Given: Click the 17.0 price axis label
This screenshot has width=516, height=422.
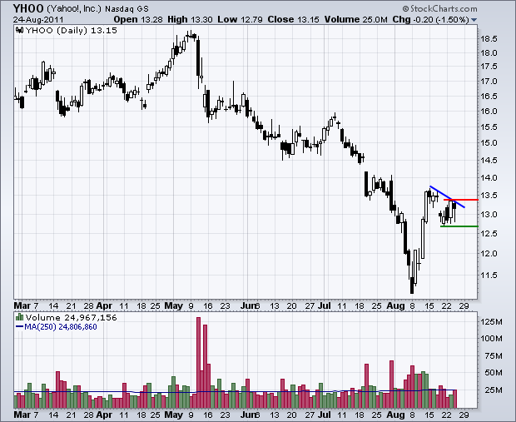Looking at the screenshot, I should (x=489, y=82).
